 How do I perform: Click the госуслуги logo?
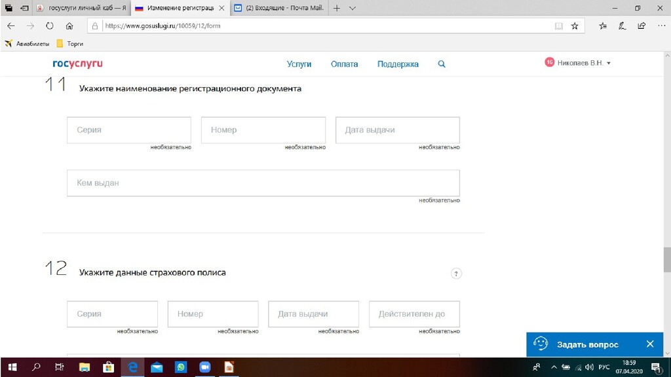click(77, 63)
